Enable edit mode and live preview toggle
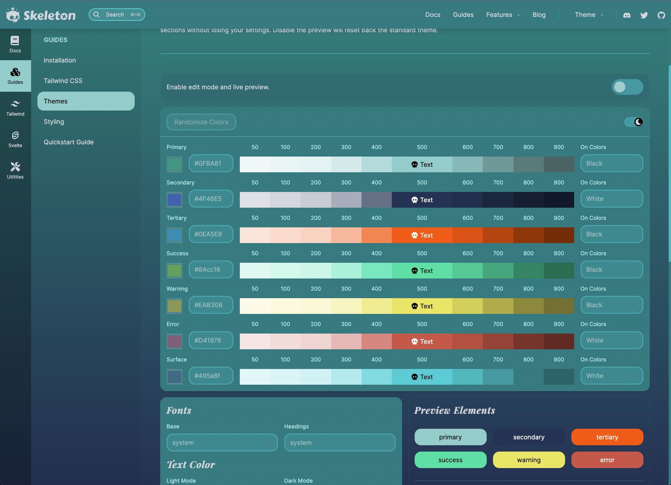The height and width of the screenshot is (485, 671). pyautogui.click(x=627, y=87)
